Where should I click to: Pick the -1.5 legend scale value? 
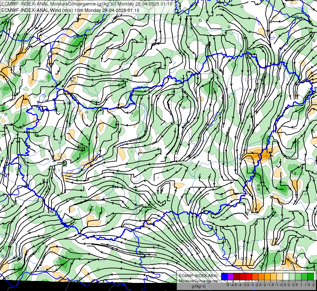coord(270,285)
